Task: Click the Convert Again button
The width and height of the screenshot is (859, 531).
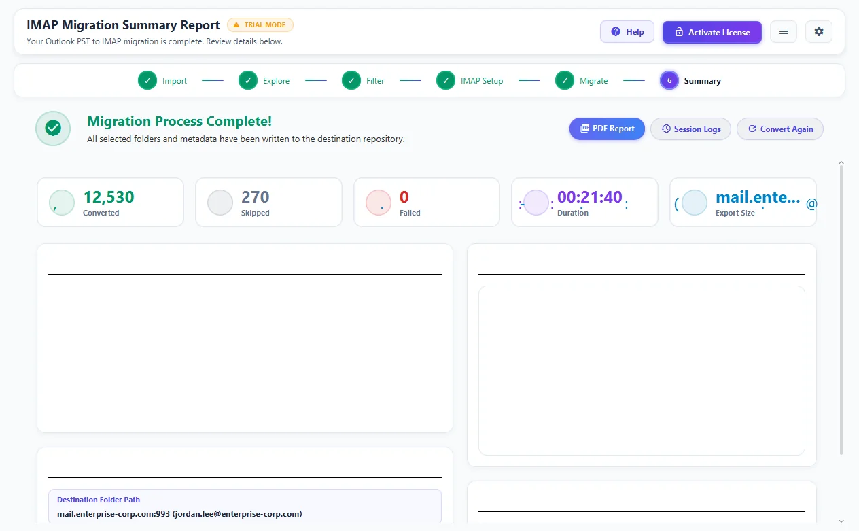Action: [x=780, y=129]
